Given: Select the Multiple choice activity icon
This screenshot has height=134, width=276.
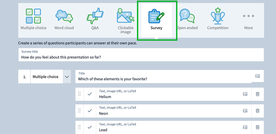Looking at the screenshot, I should point(33,16).
